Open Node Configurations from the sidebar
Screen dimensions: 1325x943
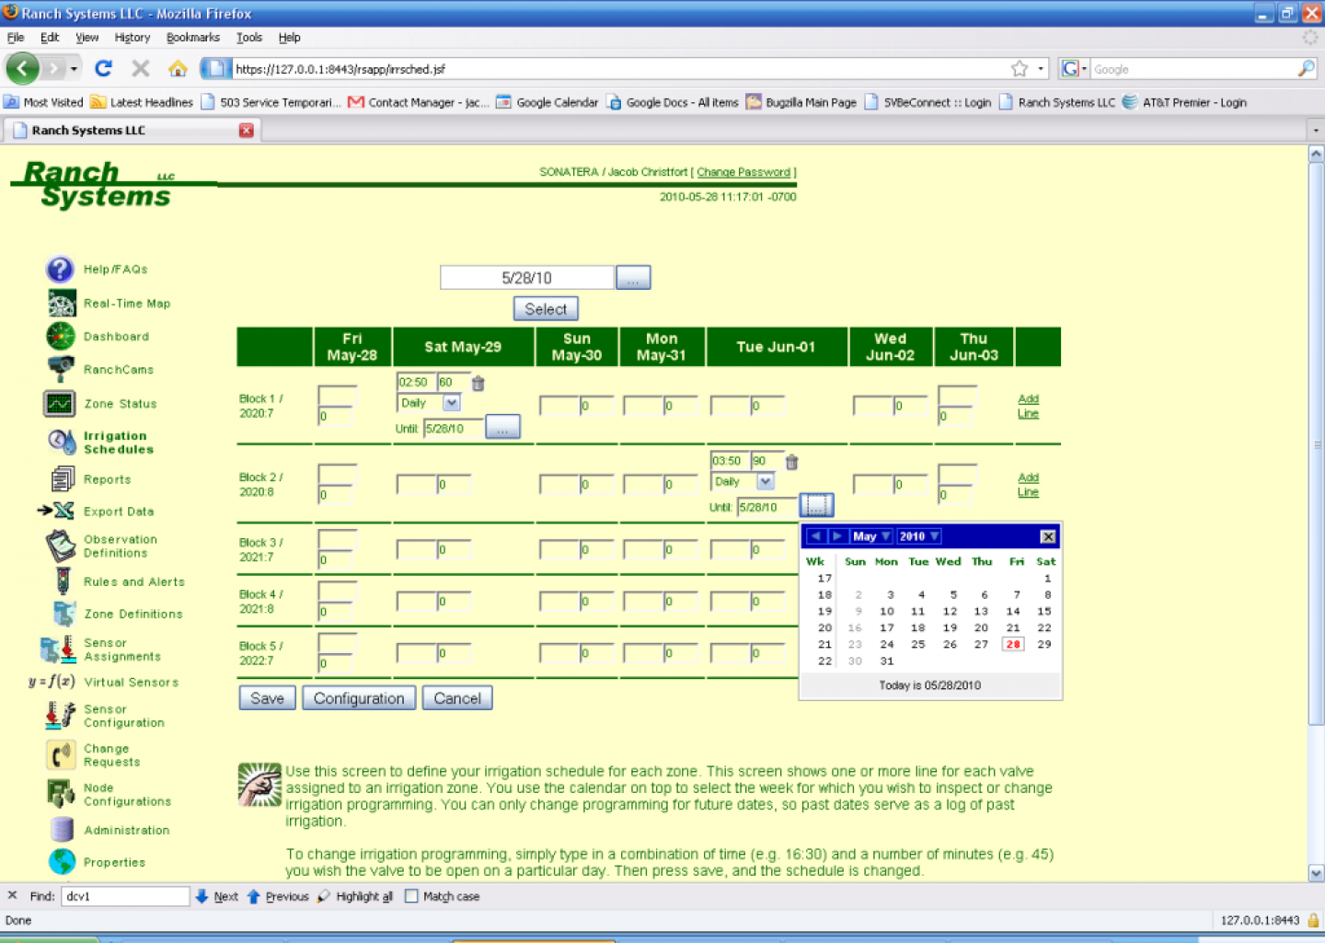60,793
